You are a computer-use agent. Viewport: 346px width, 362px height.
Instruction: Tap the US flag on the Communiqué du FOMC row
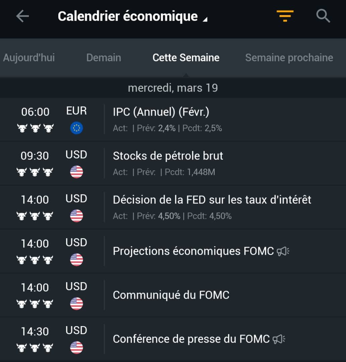pos(77,304)
